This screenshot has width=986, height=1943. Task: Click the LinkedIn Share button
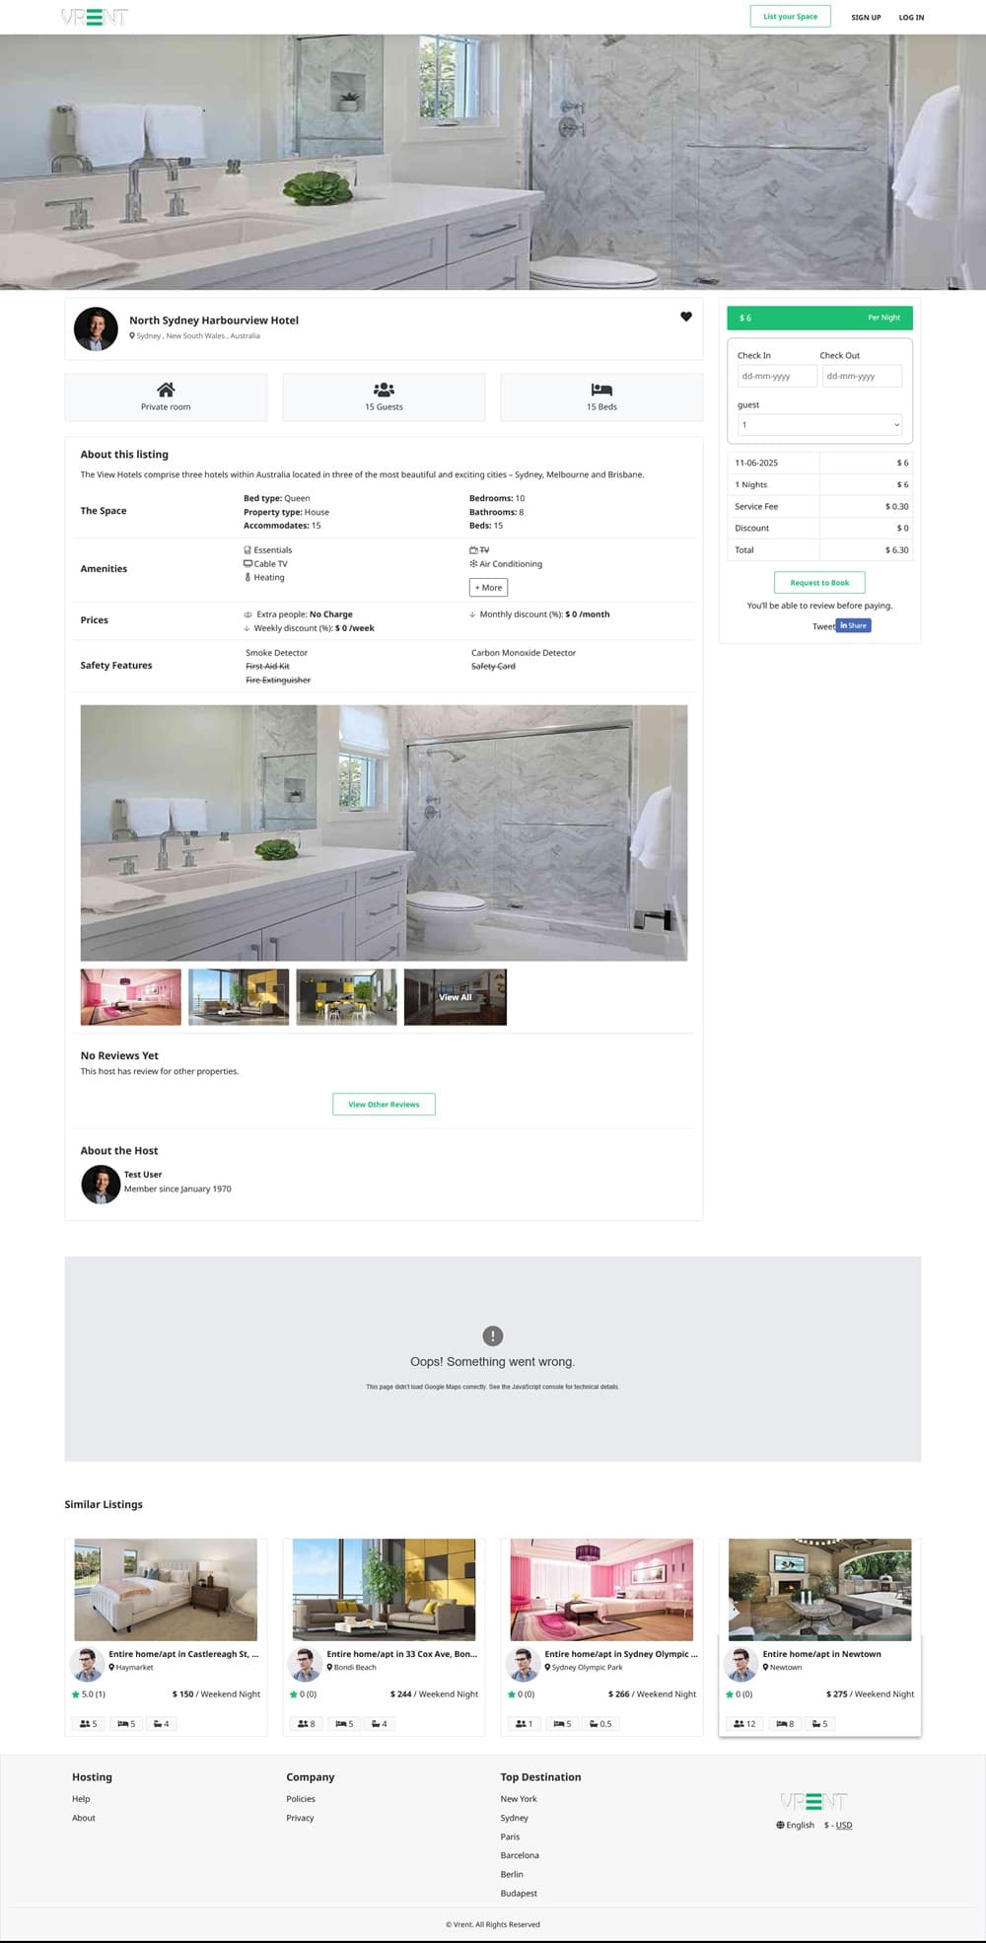tap(853, 625)
